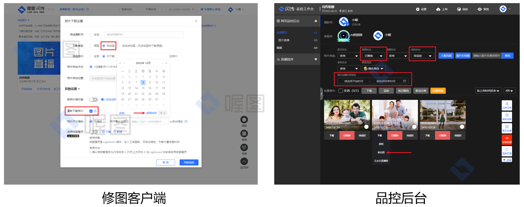Image resolution: width=524 pixels, height=207 pixels.
Task: Click the 取消 button in the dialog
Action: (165, 162)
